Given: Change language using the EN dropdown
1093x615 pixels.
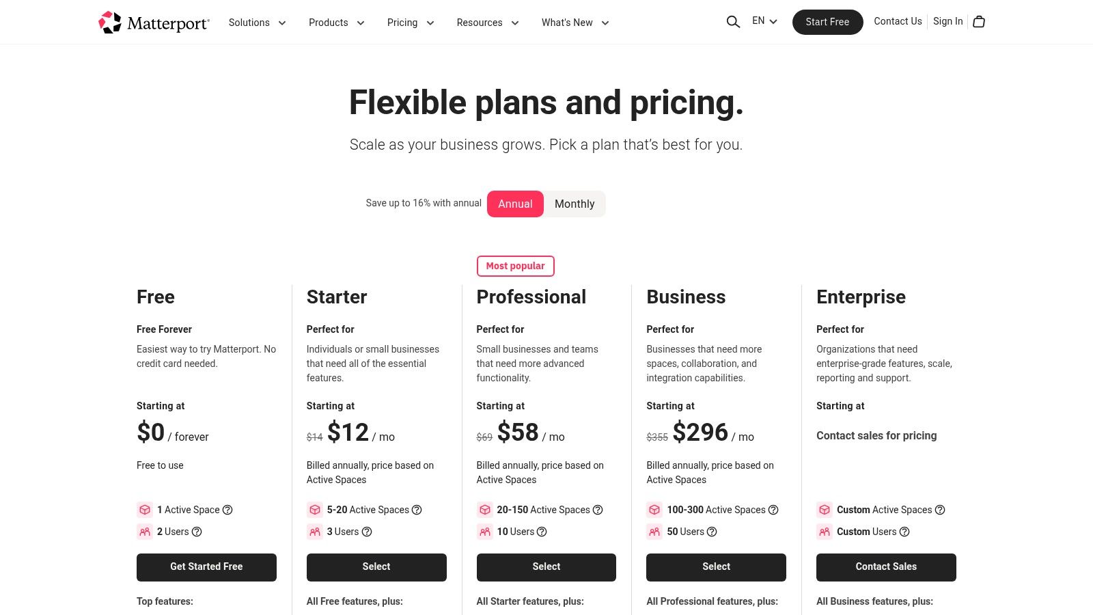Looking at the screenshot, I should tap(764, 21).
